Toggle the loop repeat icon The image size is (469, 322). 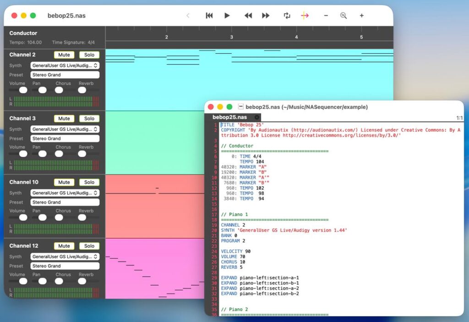[287, 16]
